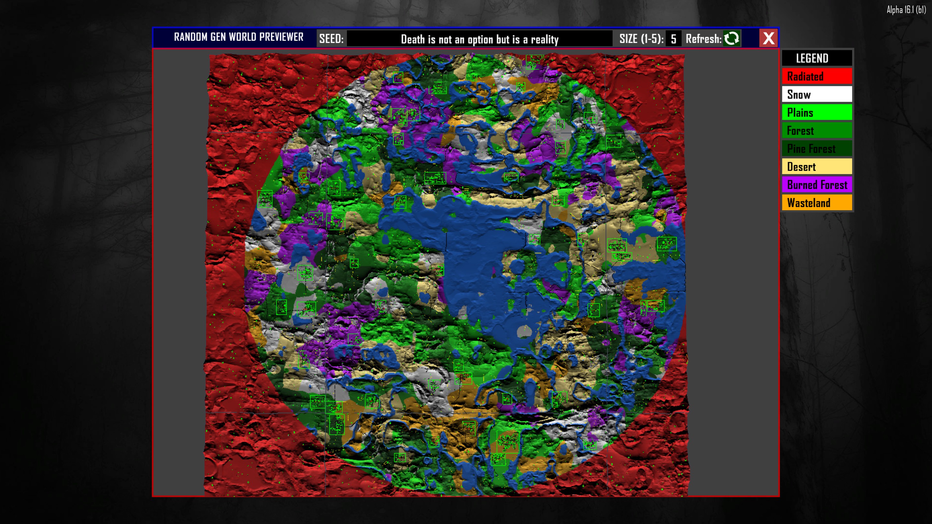Select the Pine Forest legend swatch
The height and width of the screenshot is (524, 932).
click(x=817, y=149)
